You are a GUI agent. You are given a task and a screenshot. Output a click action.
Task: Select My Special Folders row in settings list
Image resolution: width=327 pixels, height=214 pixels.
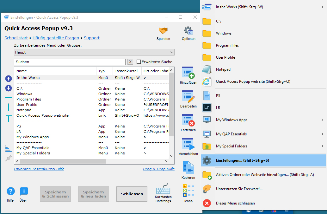click(92, 153)
